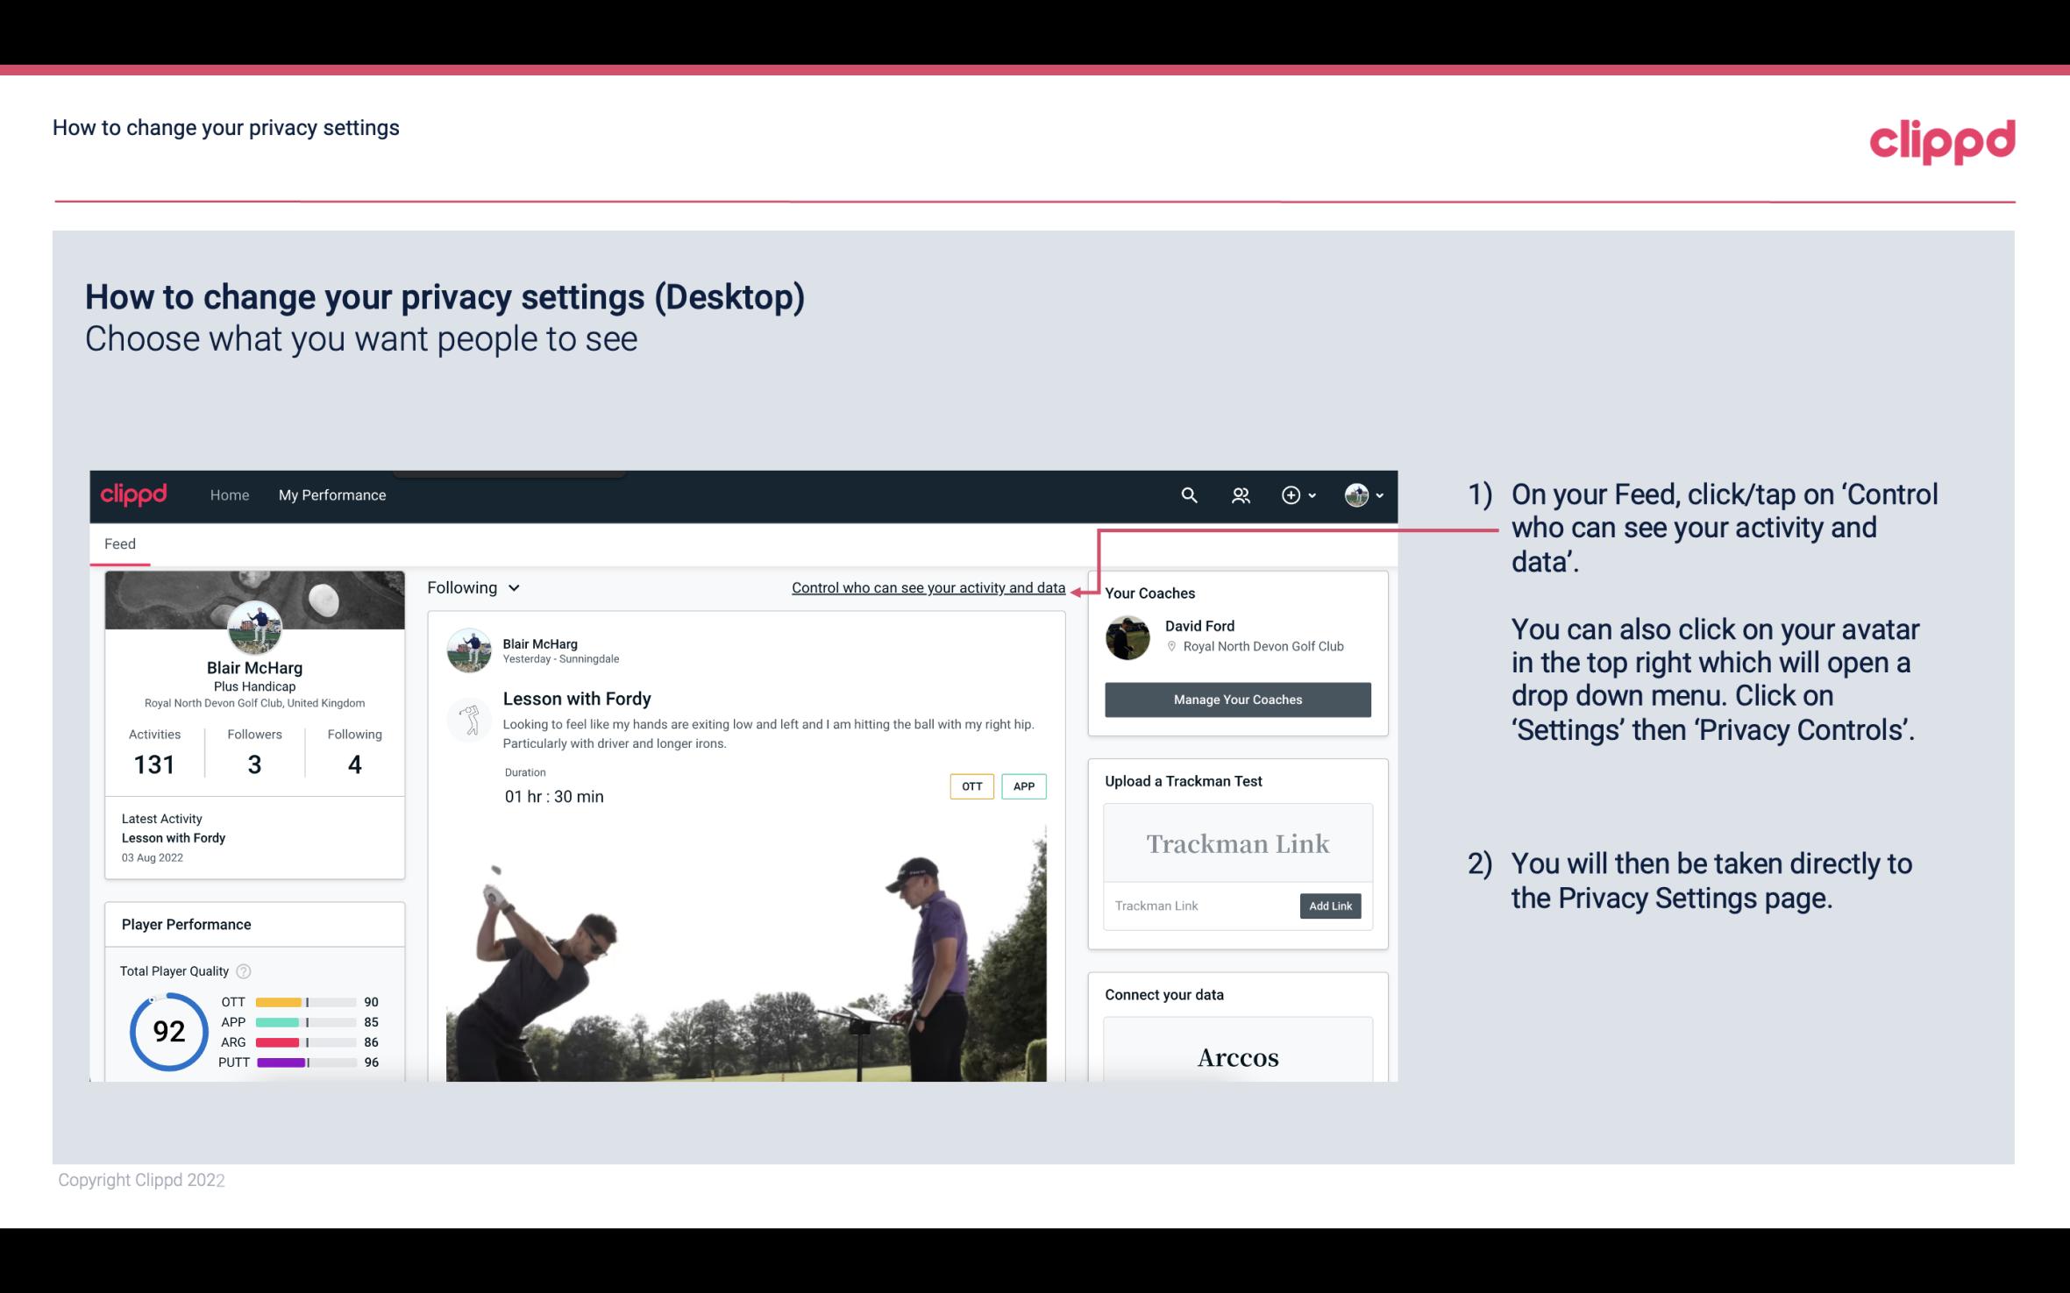Click the Trackman Link input field

coord(1200,906)
